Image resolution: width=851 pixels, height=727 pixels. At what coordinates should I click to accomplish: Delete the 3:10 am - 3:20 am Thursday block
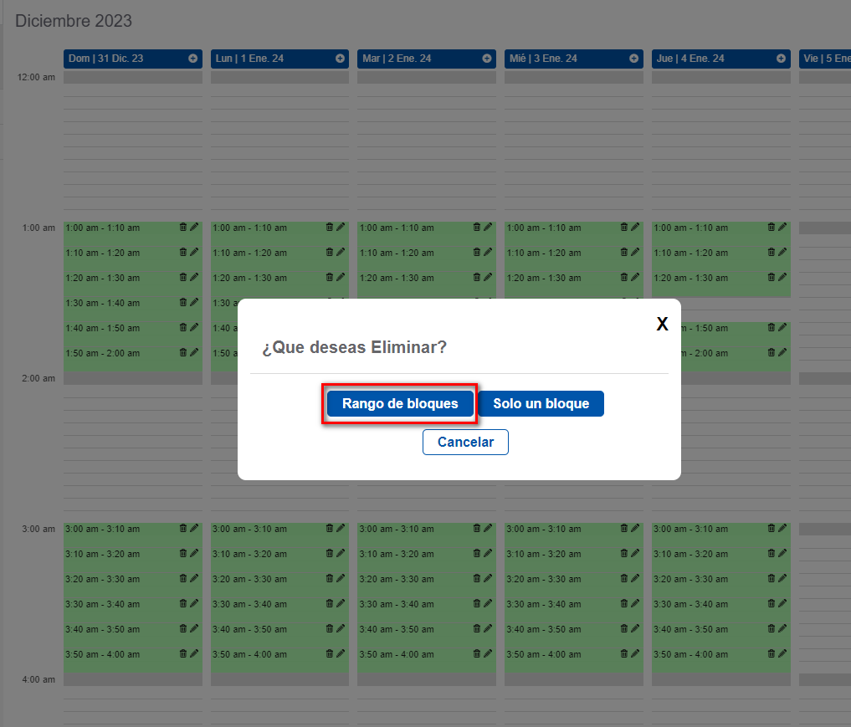(771, 553)
